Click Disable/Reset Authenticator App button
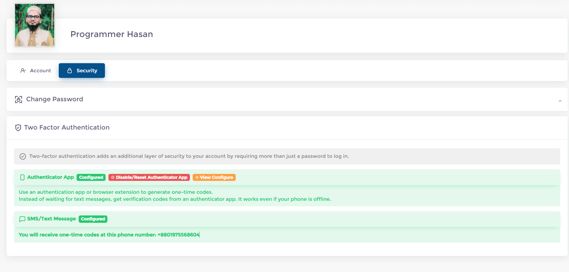 coord(149,177)
